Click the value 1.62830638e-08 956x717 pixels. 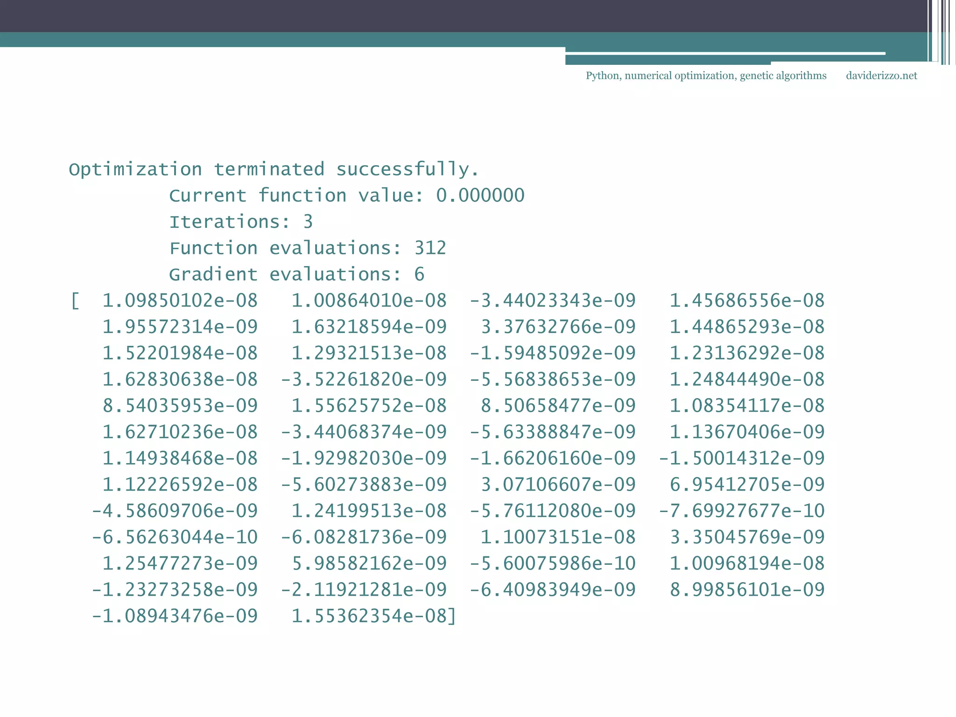pyautogui.click(x=180, y=380)
